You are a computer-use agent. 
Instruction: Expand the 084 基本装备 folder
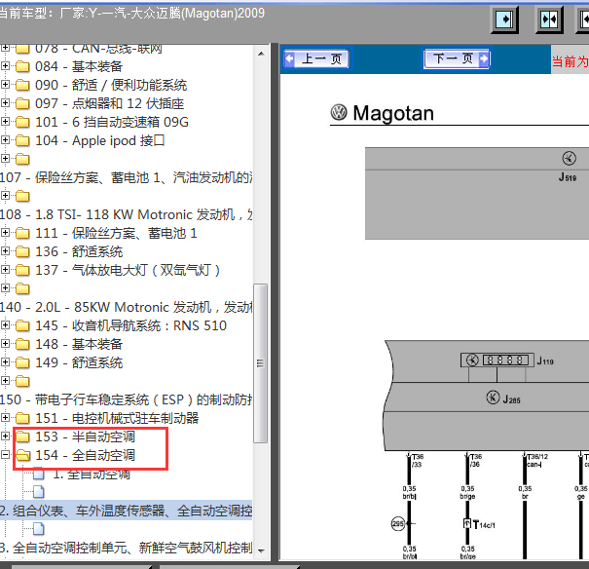tap(5, 66)
